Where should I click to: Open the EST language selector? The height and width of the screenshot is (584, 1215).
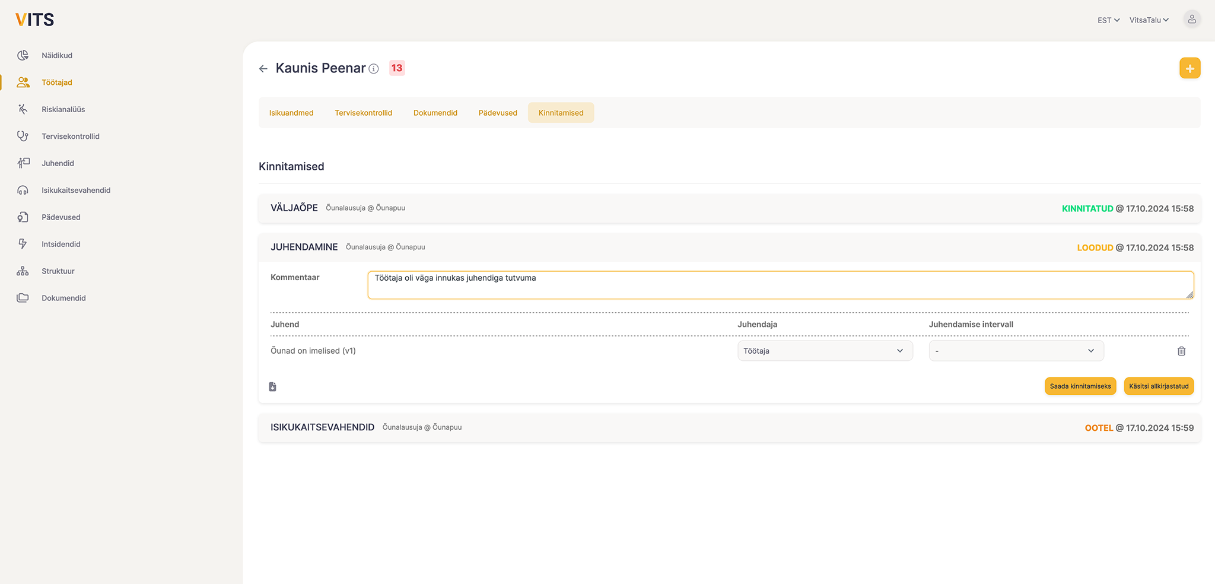[x=1108, y=20]
